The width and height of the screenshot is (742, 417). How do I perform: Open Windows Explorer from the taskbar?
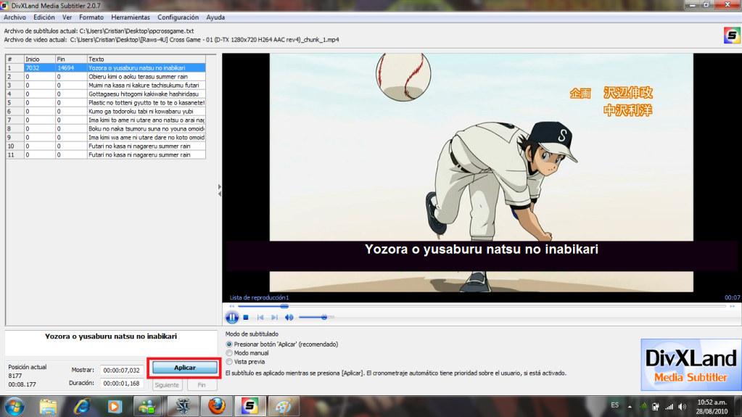click(x=48, y=407)
